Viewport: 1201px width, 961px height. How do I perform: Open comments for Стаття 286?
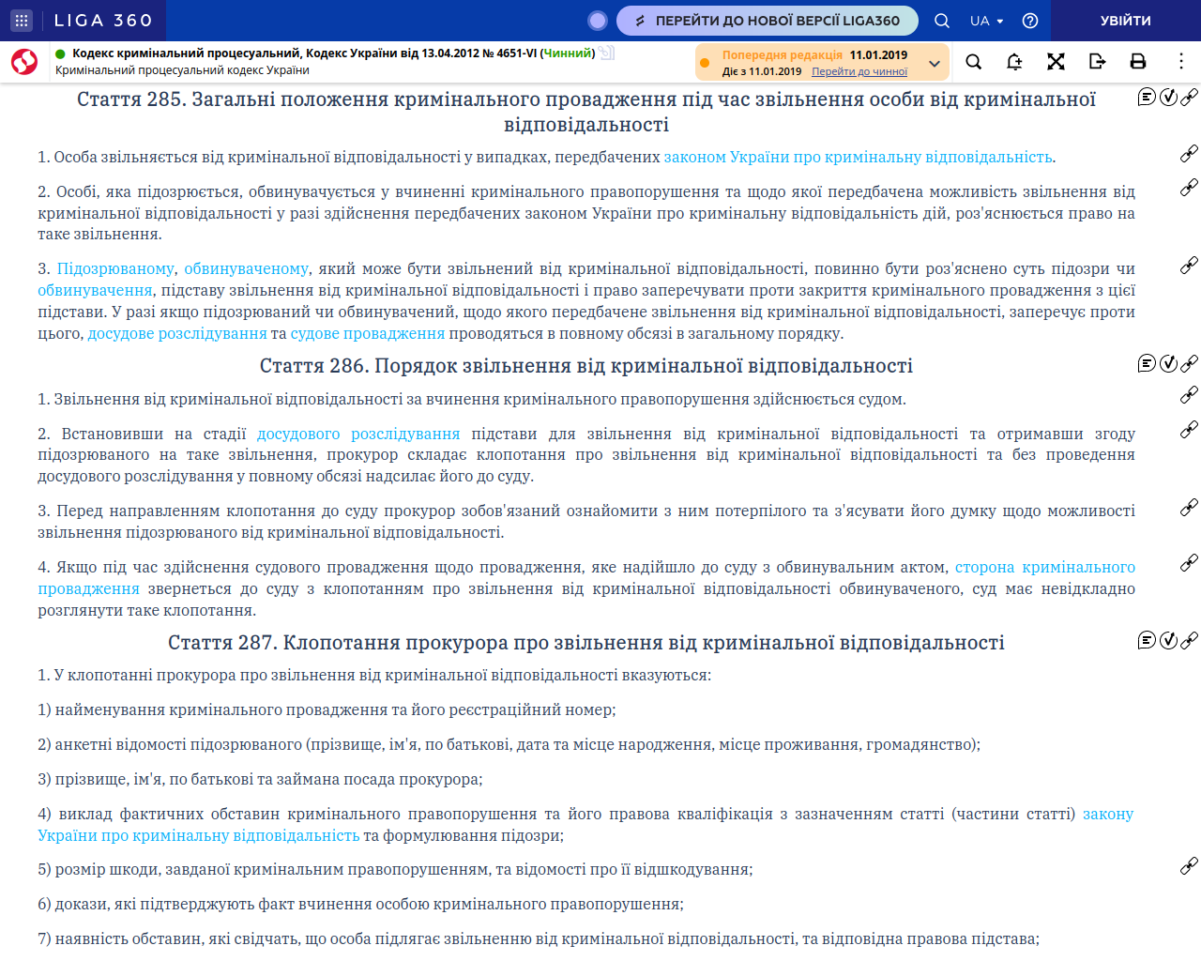point(1147,363)
